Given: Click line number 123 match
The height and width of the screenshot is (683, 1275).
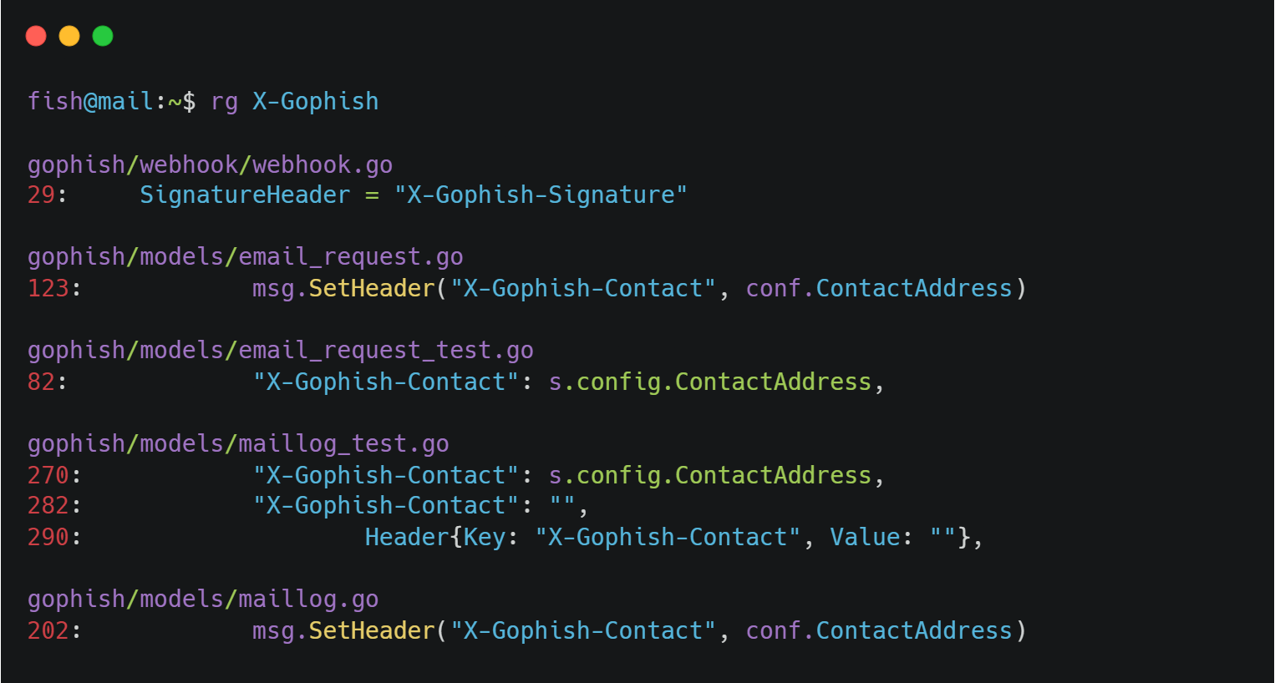Looking at the screenshot, I should 48,288.
